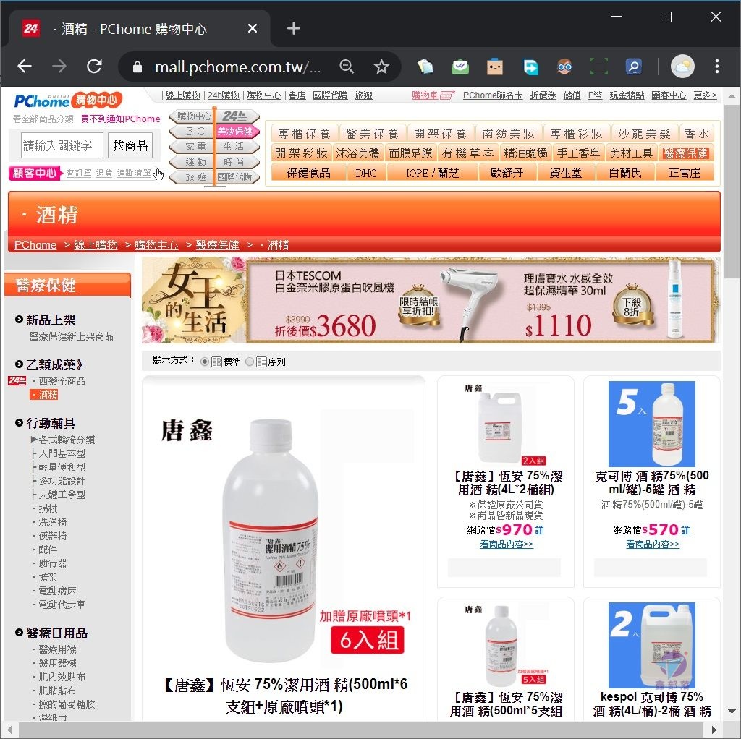Screen dimensions: 741x739
Task: Click the vertical scrollbar thumb
Action: (x=732, y=191)
